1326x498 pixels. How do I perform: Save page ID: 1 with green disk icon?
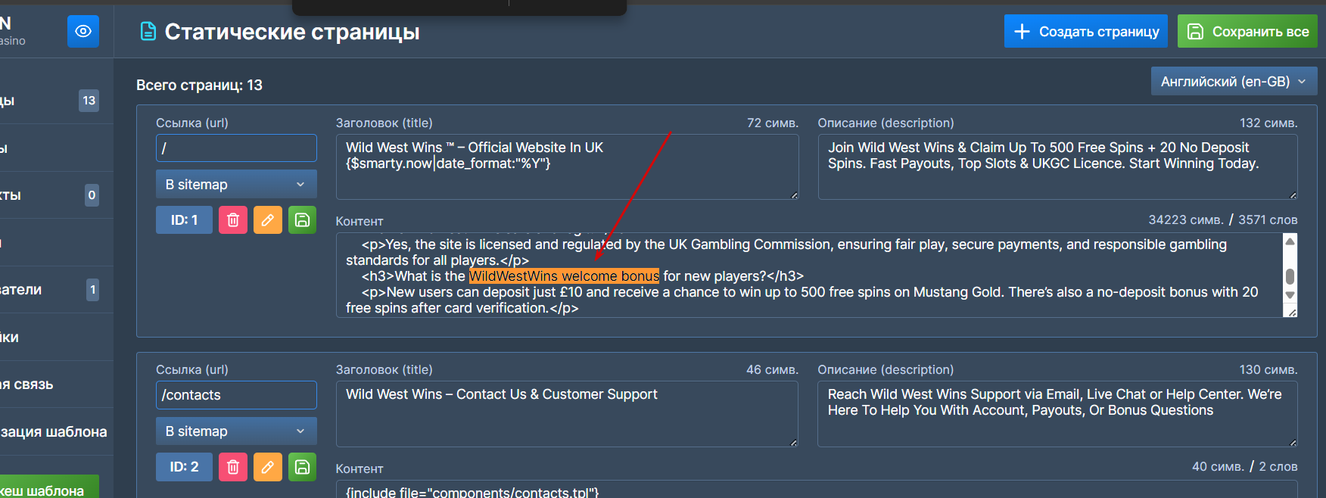coord(302,220)
